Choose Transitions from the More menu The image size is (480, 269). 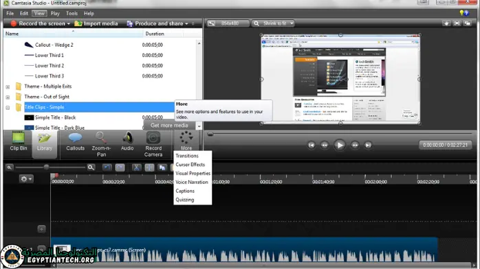187,156
